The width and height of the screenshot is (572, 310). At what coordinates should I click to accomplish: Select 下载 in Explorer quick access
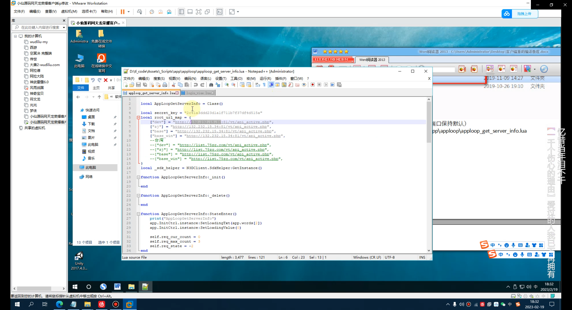click(91, 124)
